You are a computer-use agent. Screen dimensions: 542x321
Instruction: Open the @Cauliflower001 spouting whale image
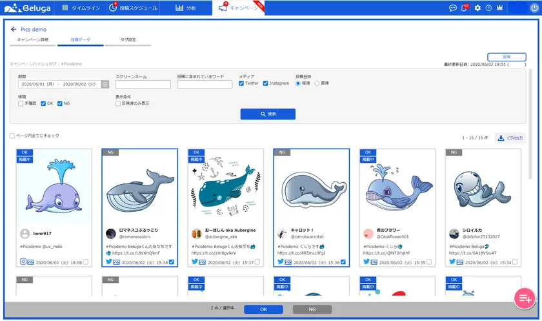coord(397,187)
